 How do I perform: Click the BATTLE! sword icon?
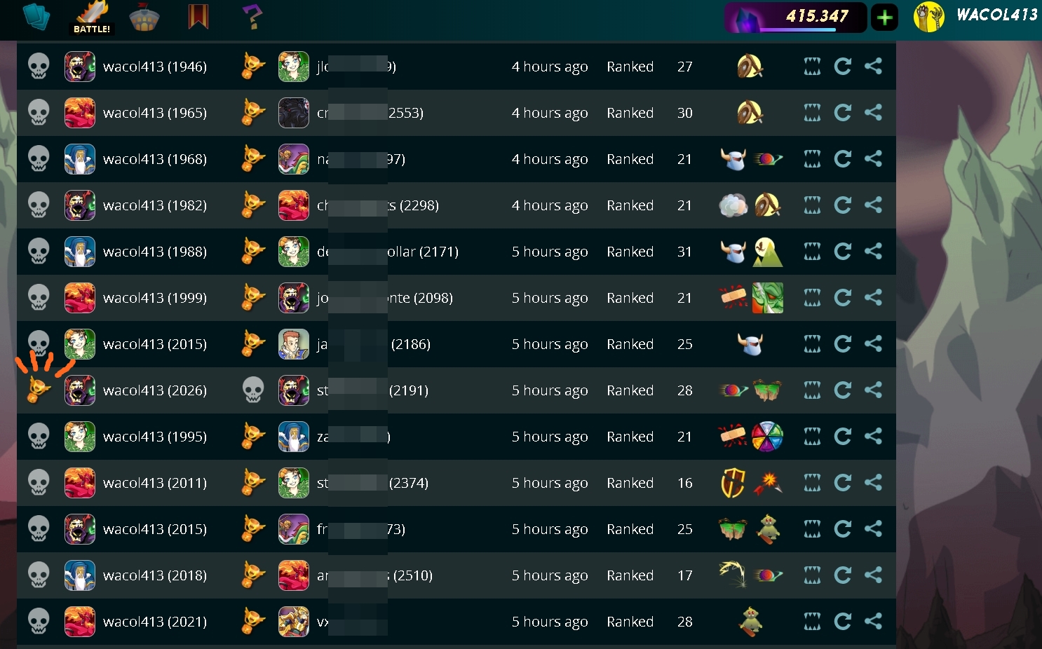92,18
